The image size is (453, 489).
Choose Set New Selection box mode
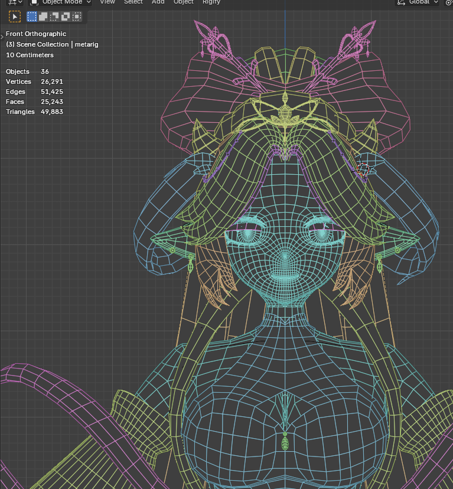(x=32, y=17)
